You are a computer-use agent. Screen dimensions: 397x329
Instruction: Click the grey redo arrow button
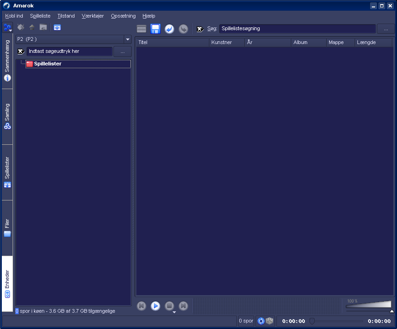pos(183,29)
